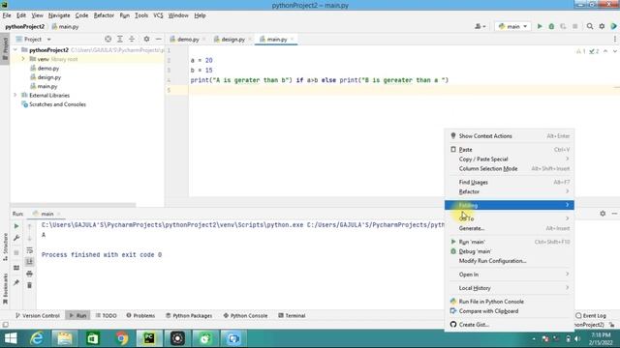
Task: Hide Run panel with minus icon
Action: [614, 214]
